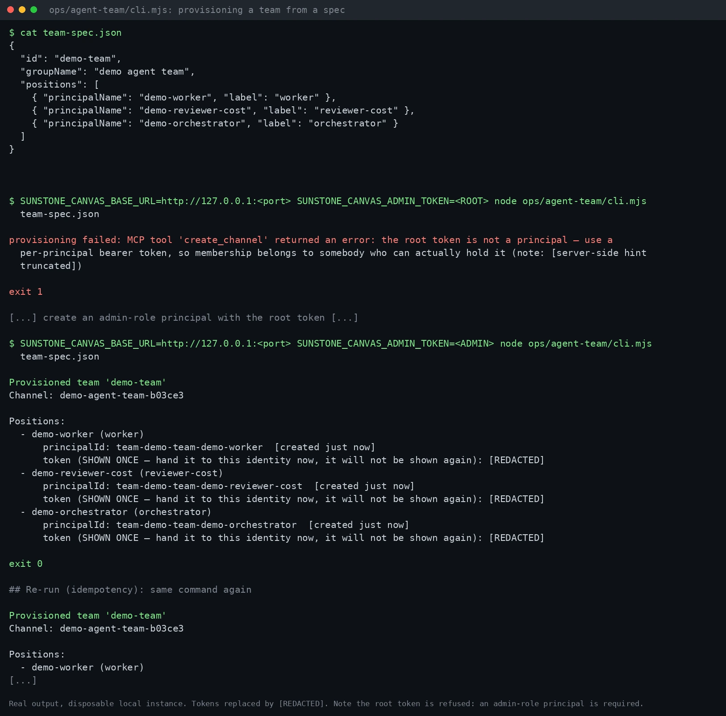Click the 'provisioning failed: MCP tool' error line

(x=311, y=240)
